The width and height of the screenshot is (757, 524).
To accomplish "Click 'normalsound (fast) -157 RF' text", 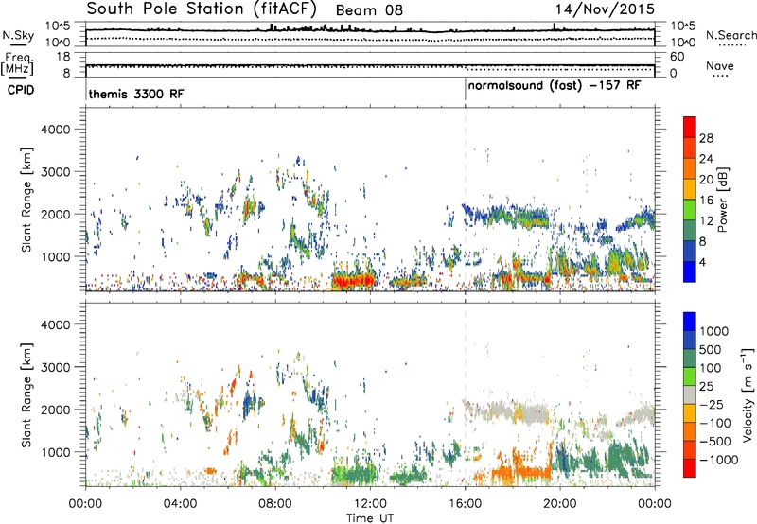I will [555, 85].
